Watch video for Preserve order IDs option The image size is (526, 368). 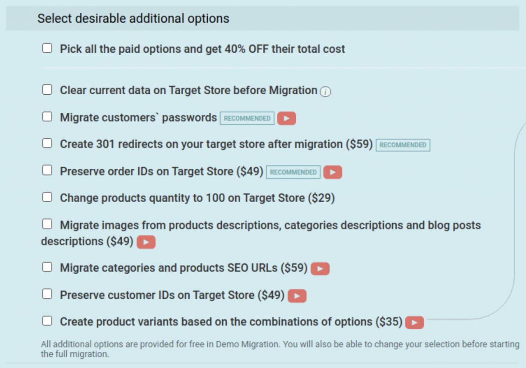point(333,172)
